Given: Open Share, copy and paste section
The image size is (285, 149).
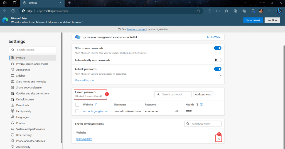Looking at the screenshot, I should [x=33, y=88].
